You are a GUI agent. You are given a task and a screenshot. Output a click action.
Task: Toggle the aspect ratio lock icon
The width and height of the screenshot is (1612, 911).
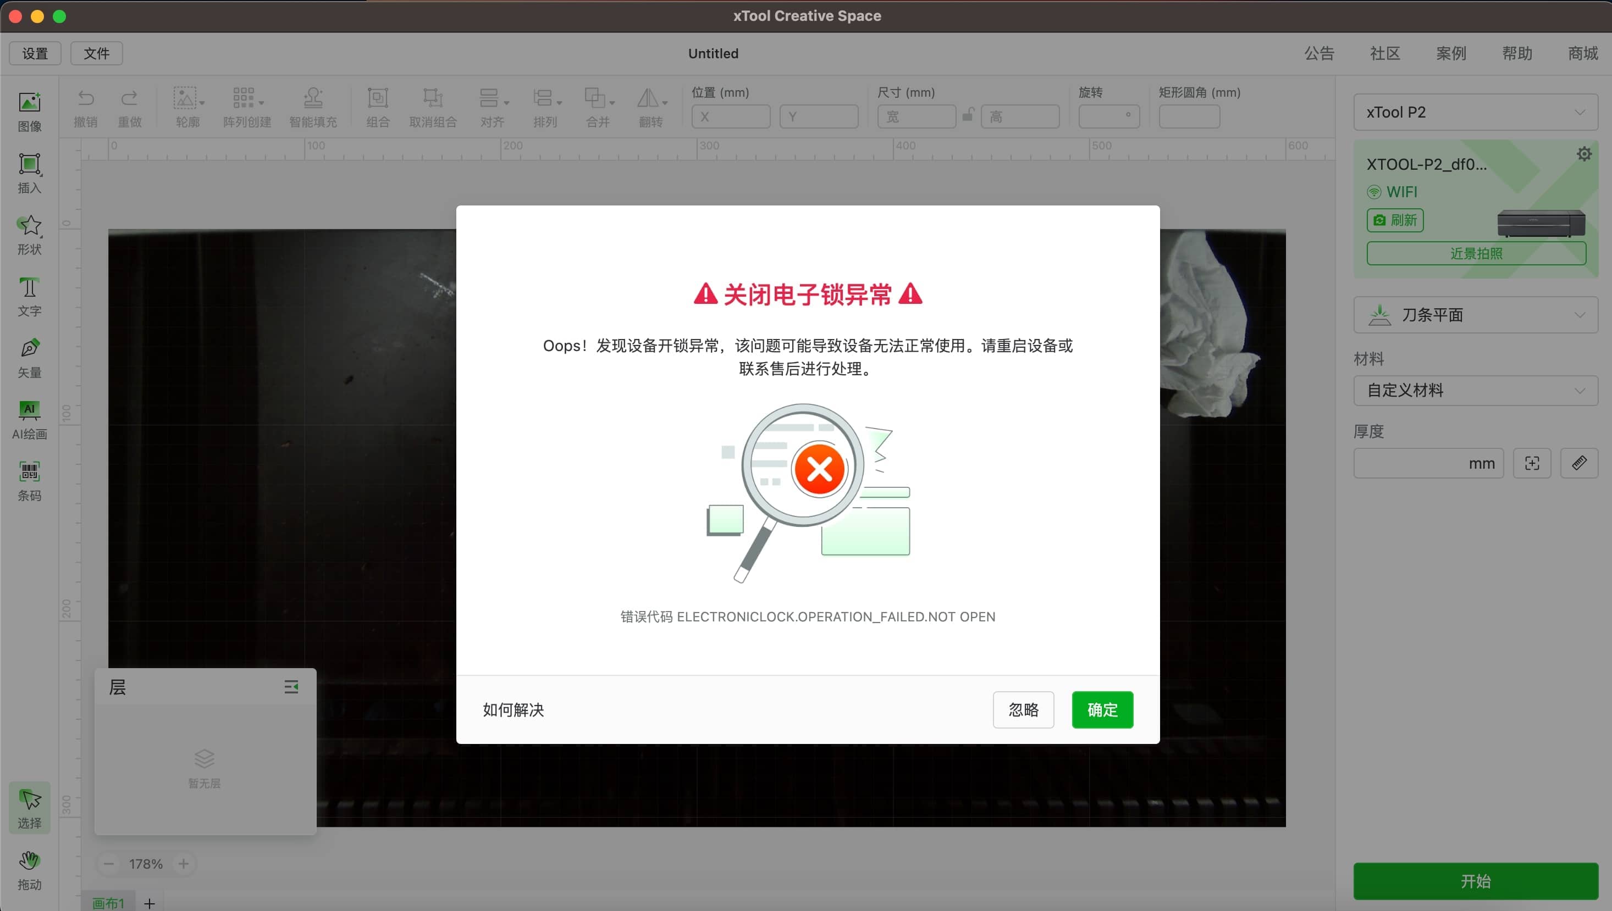point(968,114)
